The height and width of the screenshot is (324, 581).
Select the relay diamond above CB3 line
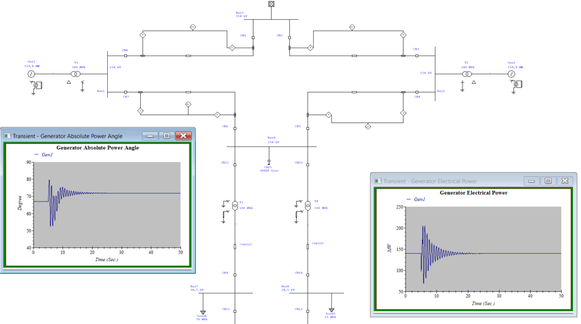(x=403, y=35)
